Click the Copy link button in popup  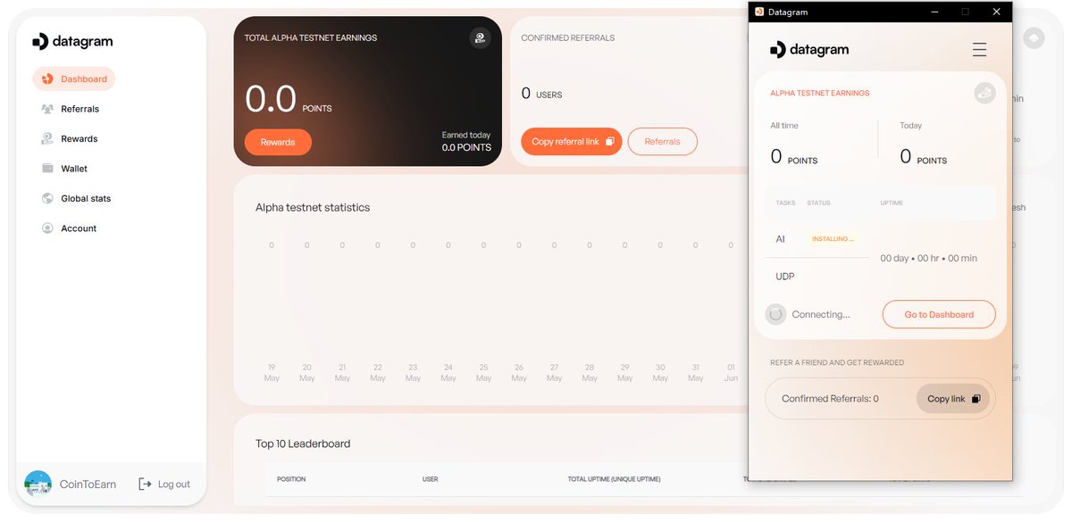click(953, 399)
